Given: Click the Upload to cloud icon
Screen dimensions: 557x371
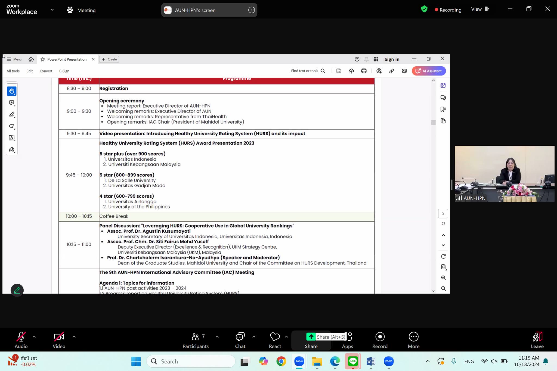Looking at the screenshot, I should (x=351, y=71).
